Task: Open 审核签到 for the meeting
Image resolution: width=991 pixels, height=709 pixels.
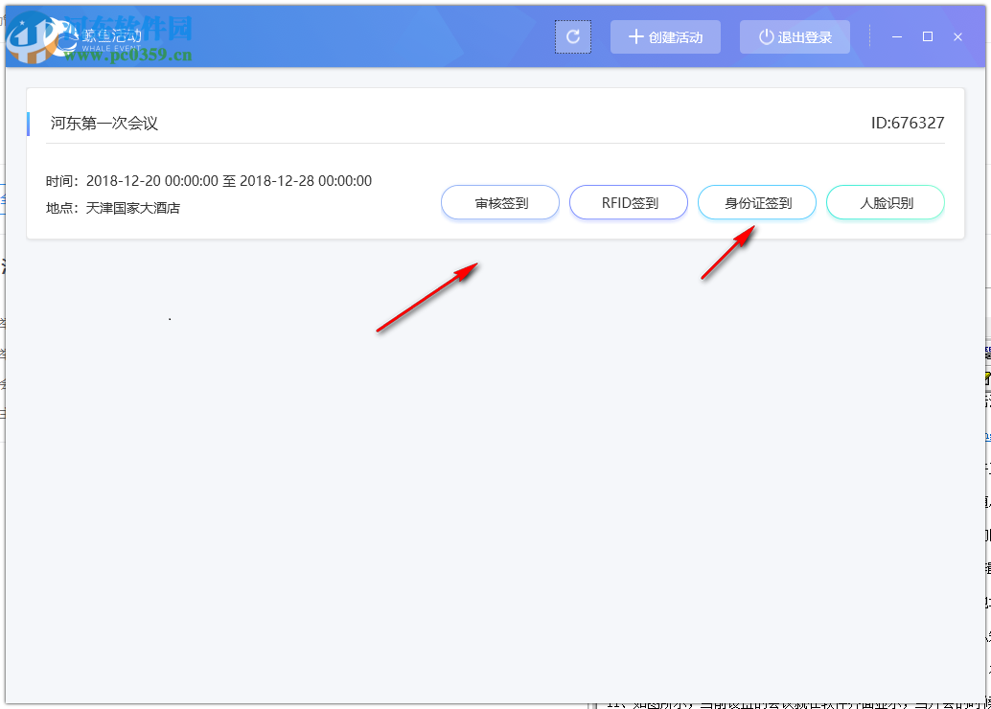Action: (500, 203)
